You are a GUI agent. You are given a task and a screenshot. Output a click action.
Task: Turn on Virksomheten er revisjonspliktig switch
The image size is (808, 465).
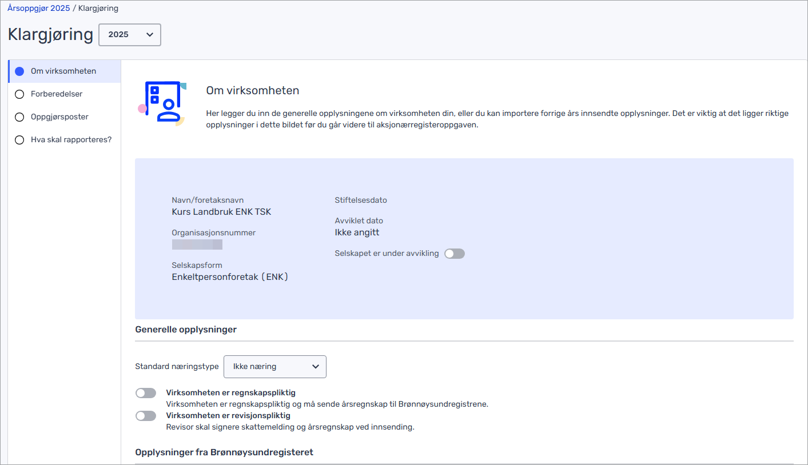point(146,416)
